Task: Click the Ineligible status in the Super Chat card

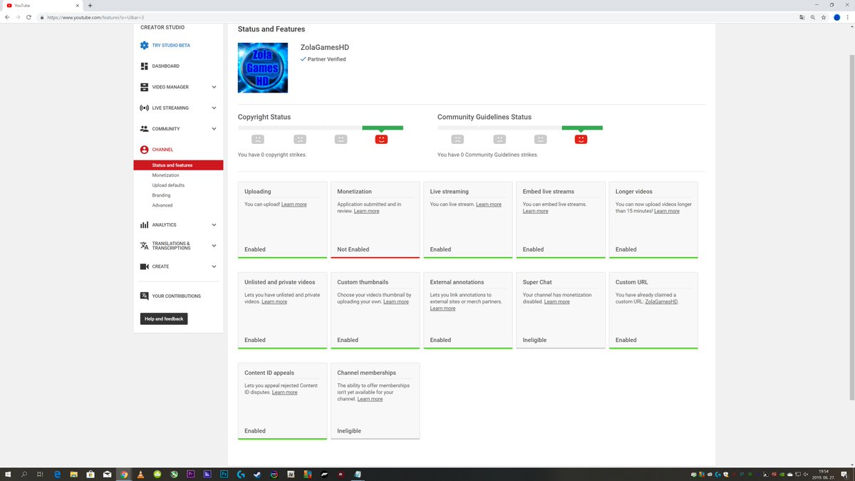Action: coord(534,340)
